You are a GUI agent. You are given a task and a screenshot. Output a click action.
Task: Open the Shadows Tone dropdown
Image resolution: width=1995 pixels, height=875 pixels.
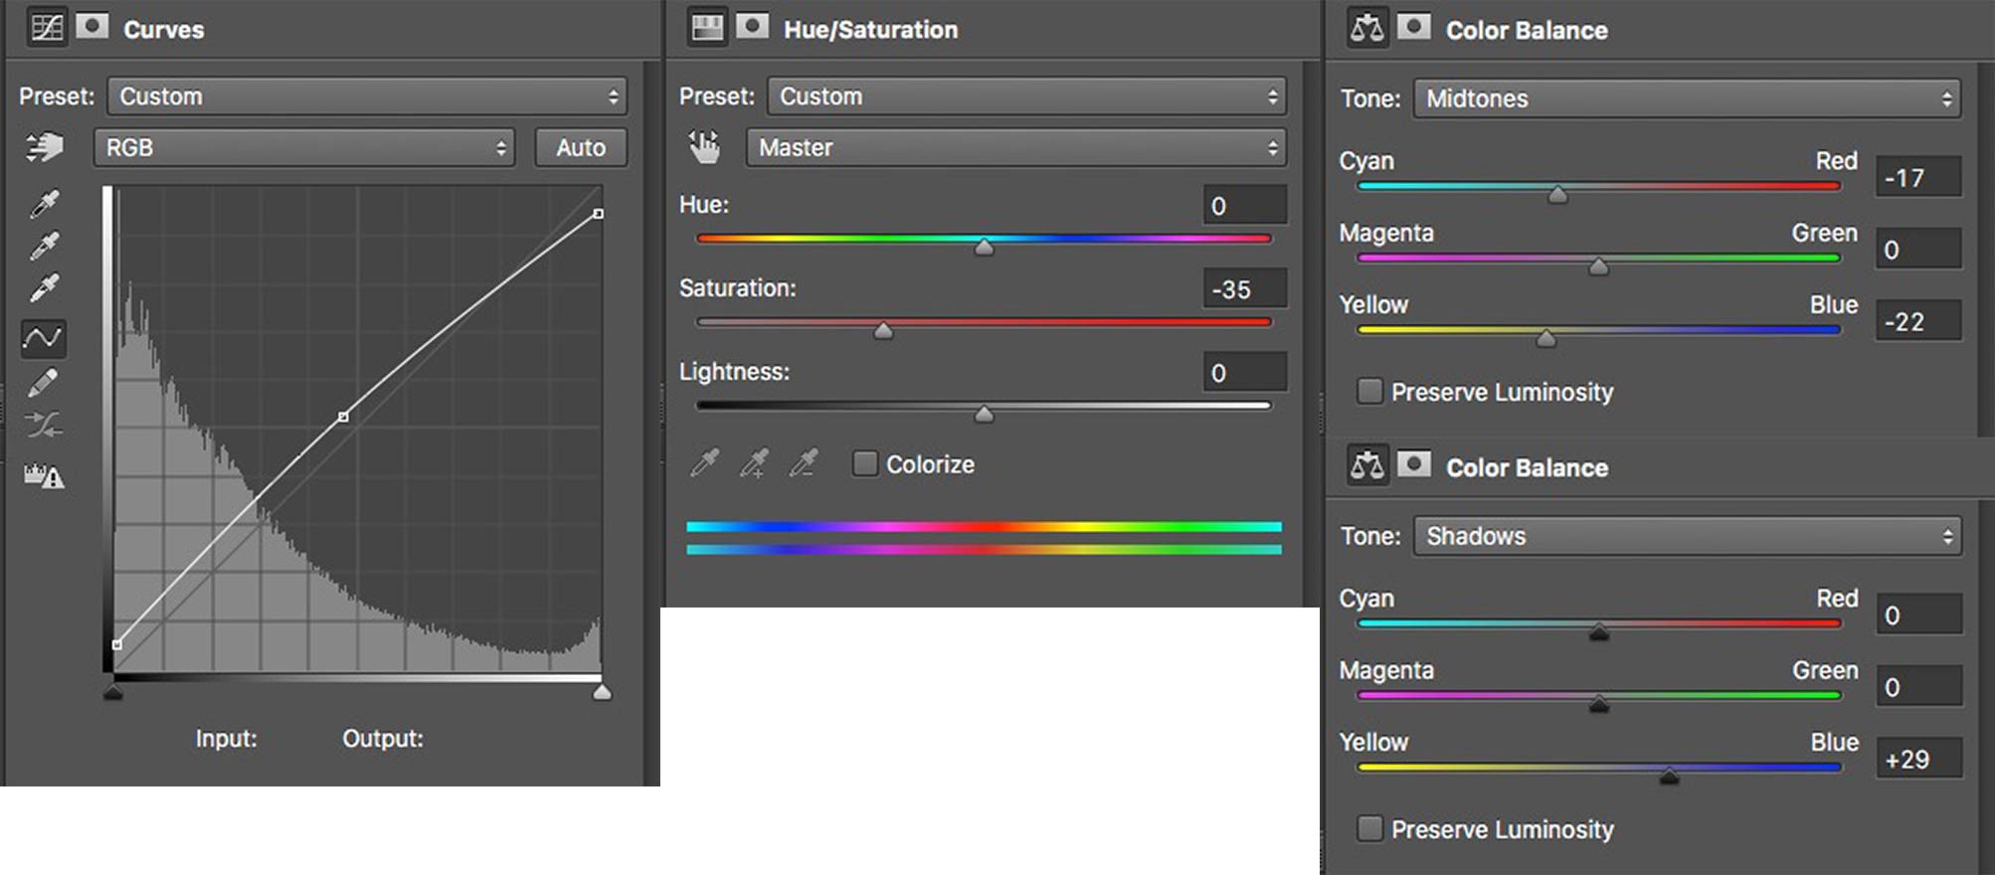pos(1688,536)
